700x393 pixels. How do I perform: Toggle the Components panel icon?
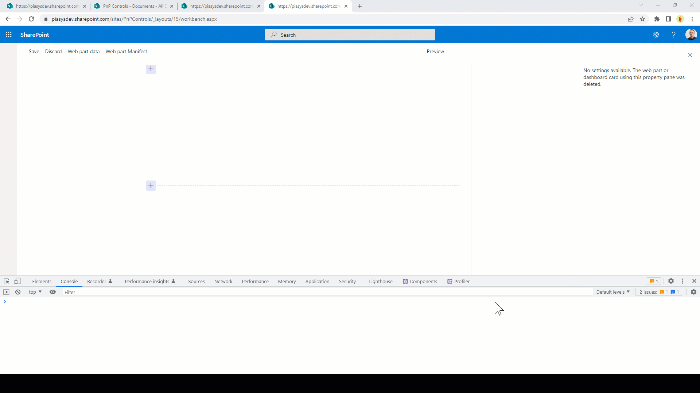pyautogui.click(x=405, y=281)
